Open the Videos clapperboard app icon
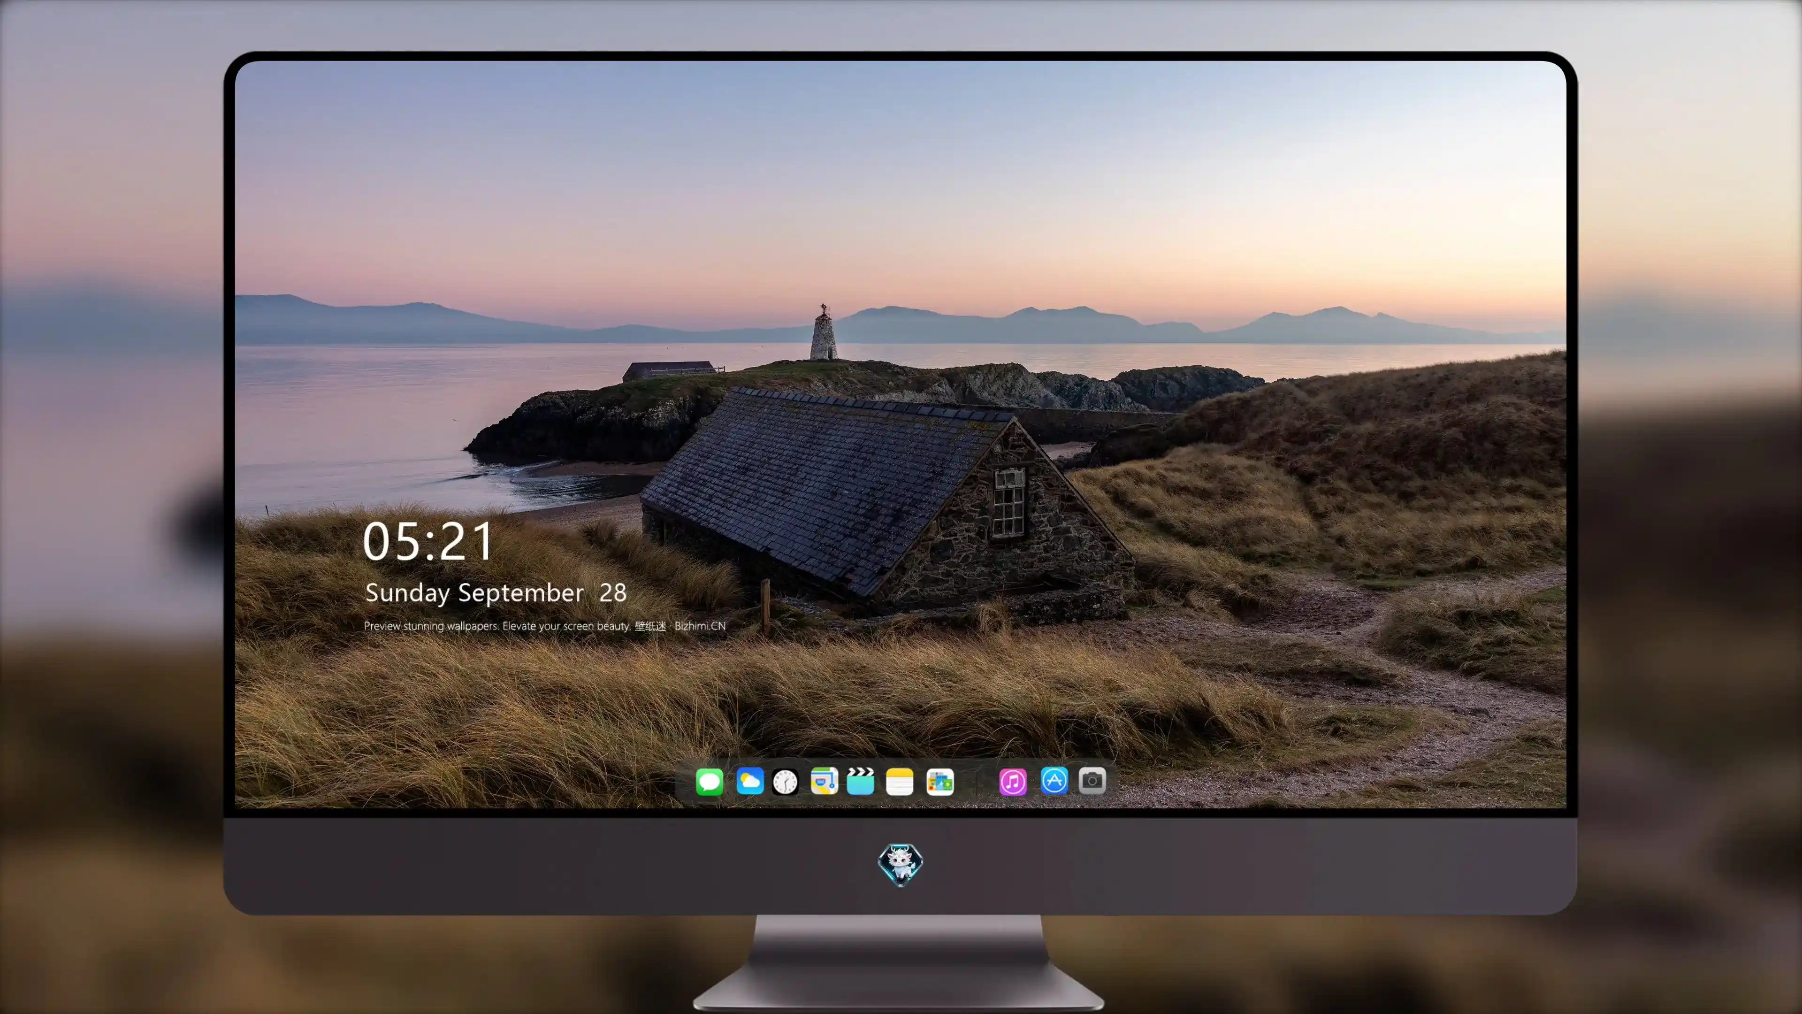 pos(861,781)
